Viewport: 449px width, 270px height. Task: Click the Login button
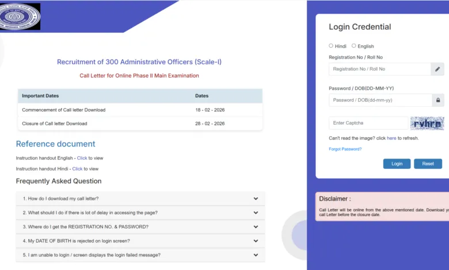pos(397,164)
